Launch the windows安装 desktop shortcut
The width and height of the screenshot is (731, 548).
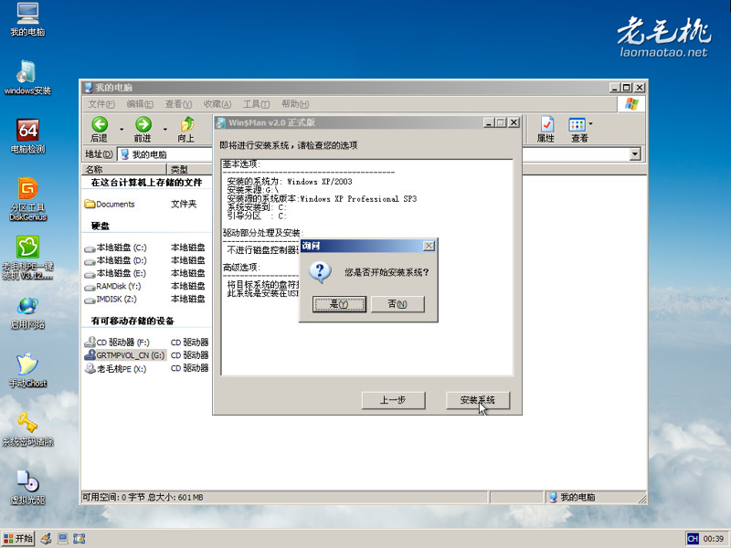point(27,78)
